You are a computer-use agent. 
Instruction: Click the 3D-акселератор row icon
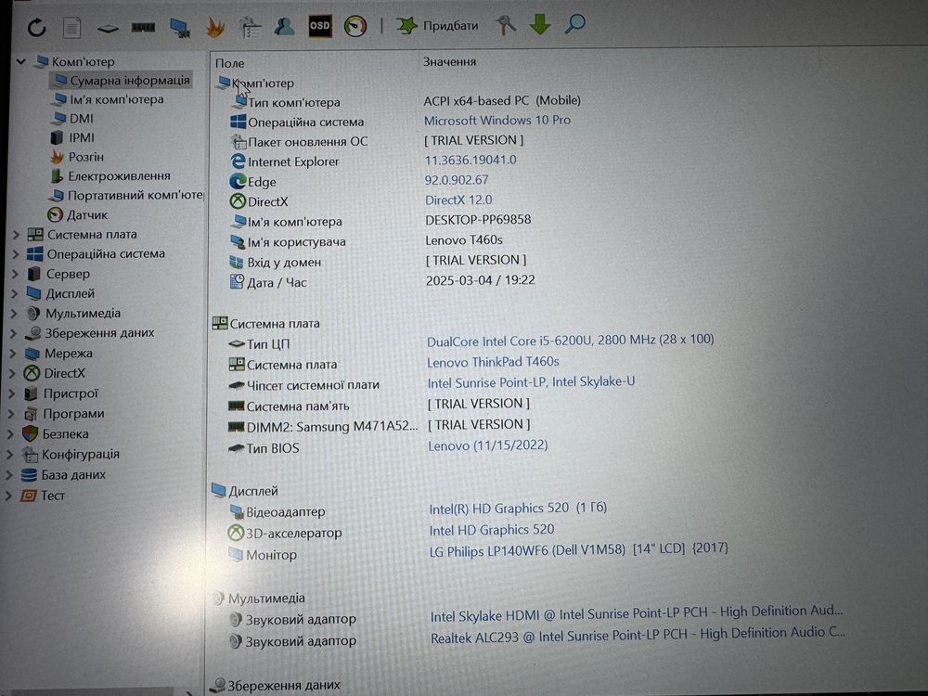coord(236,533)
